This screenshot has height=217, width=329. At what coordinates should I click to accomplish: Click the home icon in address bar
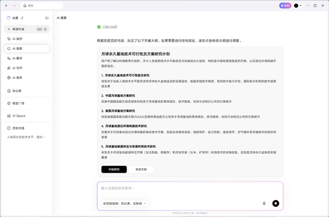click(x=25, y=5)
